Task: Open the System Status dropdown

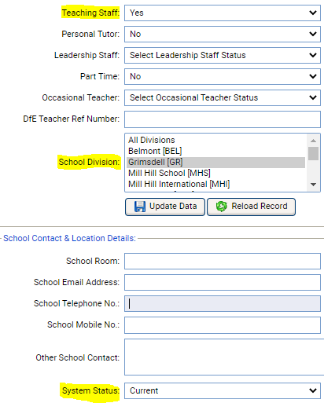Action: [x=223, y=390]
